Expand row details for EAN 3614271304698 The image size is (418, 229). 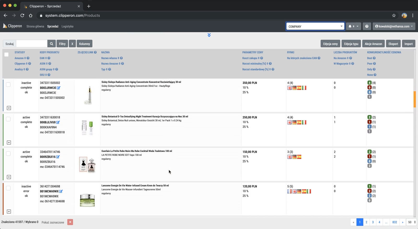(x=9, y=211)
